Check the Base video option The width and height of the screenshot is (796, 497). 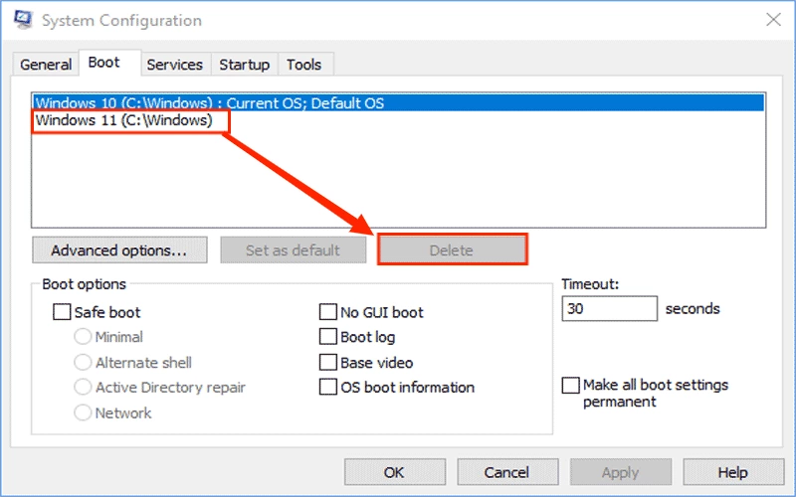pyautogui.click(x=328, y=363)
